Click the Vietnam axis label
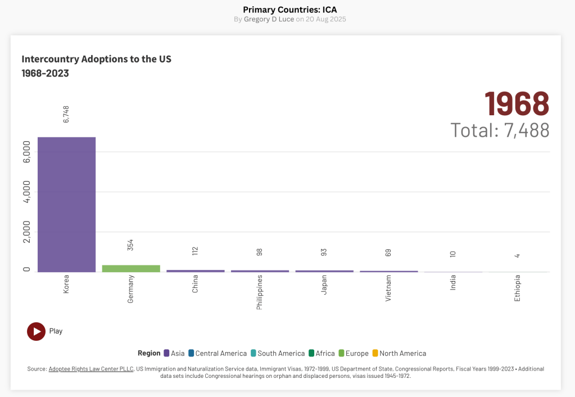This screenshot has height=397, width=575. (x=388, y=288)
